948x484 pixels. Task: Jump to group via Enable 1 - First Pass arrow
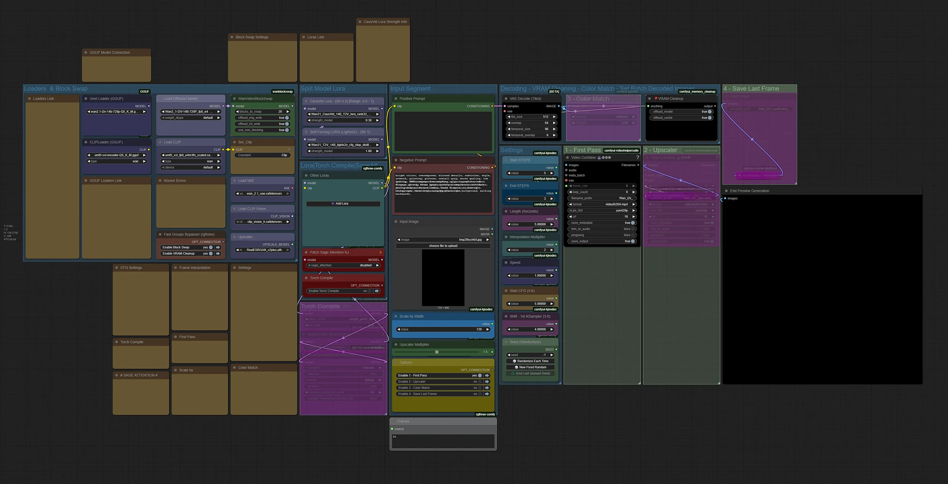coord(487,375)
